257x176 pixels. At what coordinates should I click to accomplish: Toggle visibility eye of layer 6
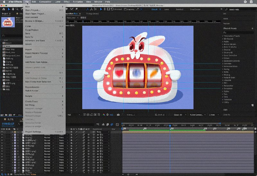click(x=2, y=146)
